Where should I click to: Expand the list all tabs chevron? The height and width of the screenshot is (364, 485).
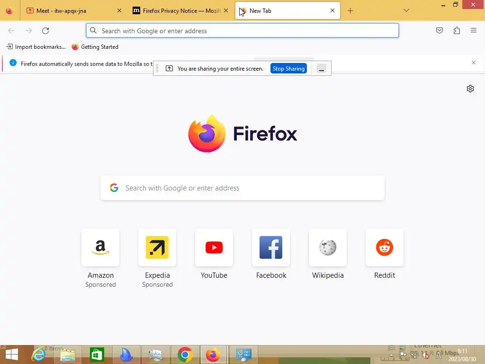click(406, 10)
